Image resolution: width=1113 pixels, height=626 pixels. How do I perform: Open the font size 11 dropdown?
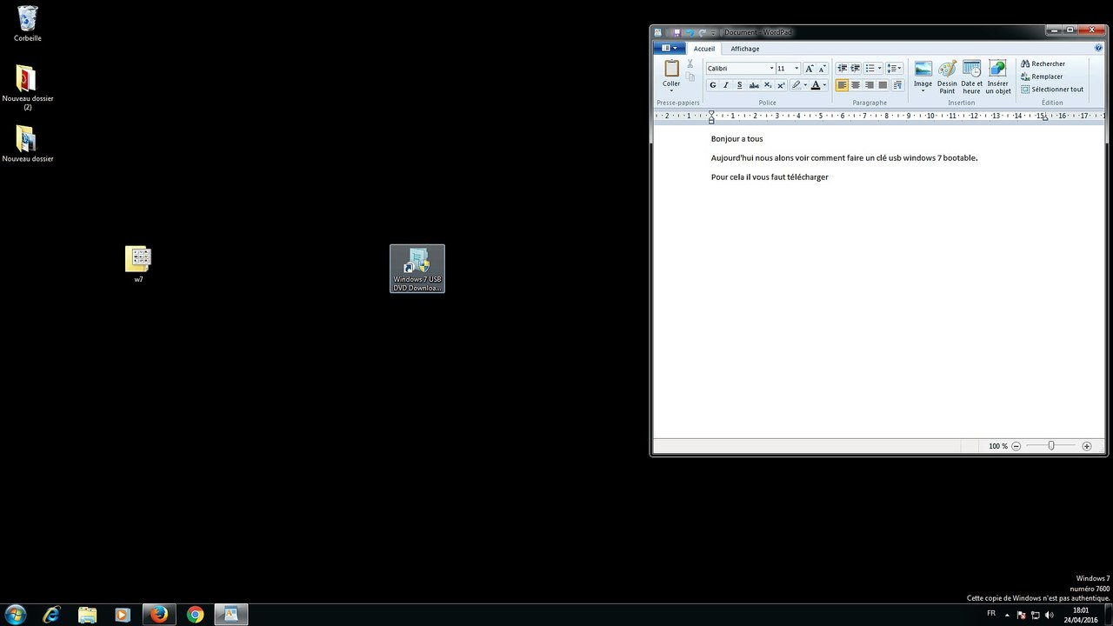click(x=796, y=68)
